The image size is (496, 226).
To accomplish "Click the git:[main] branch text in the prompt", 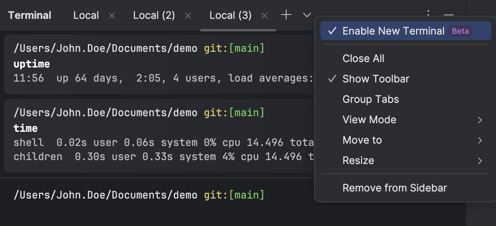I will pyautogui.click(x=234, y=48).
